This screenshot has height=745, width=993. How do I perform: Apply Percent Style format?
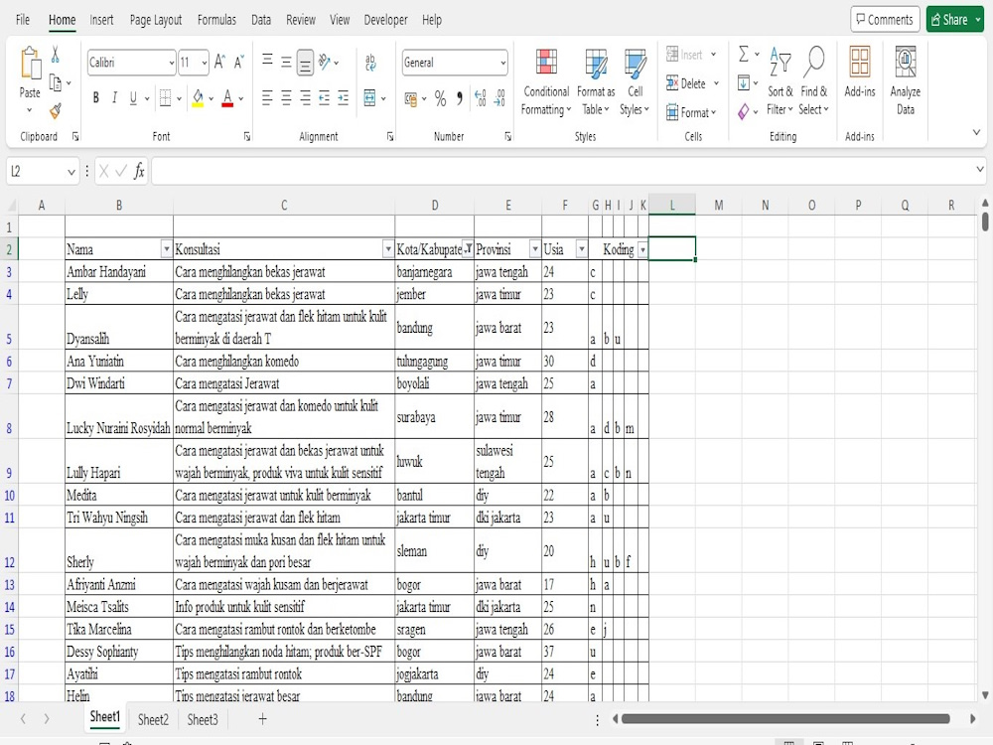click(x=440, y=98)
